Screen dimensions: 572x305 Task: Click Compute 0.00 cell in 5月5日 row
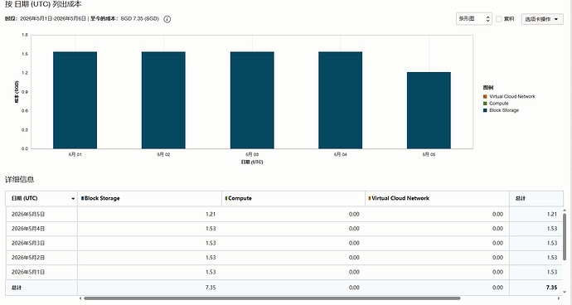pos(354,214)
